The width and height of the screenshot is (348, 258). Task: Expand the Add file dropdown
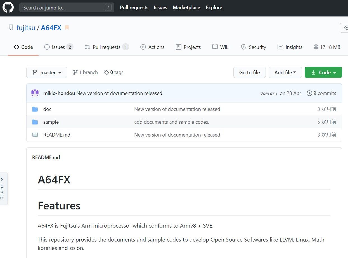285,72
